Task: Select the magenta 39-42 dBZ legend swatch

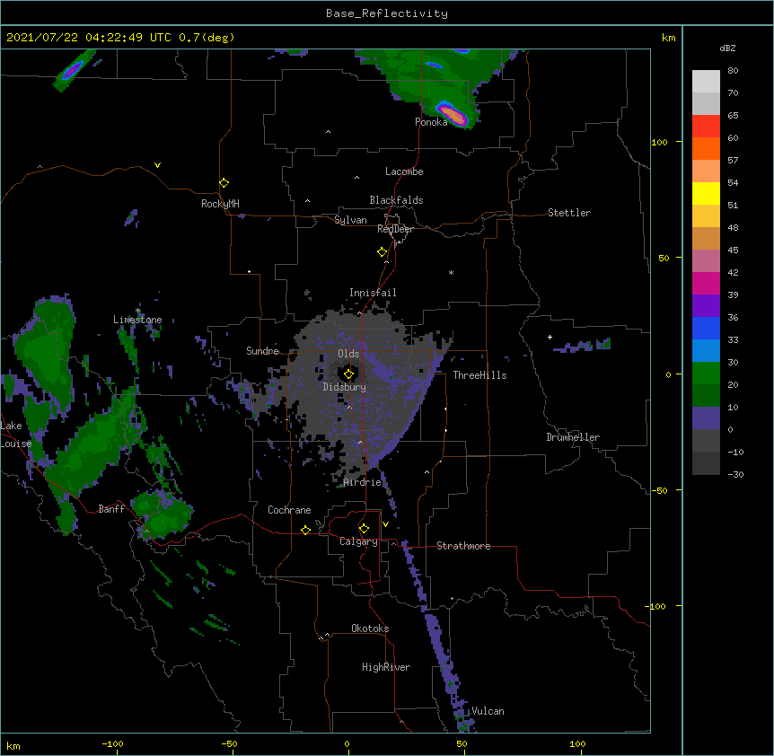Action: [706, 283]
